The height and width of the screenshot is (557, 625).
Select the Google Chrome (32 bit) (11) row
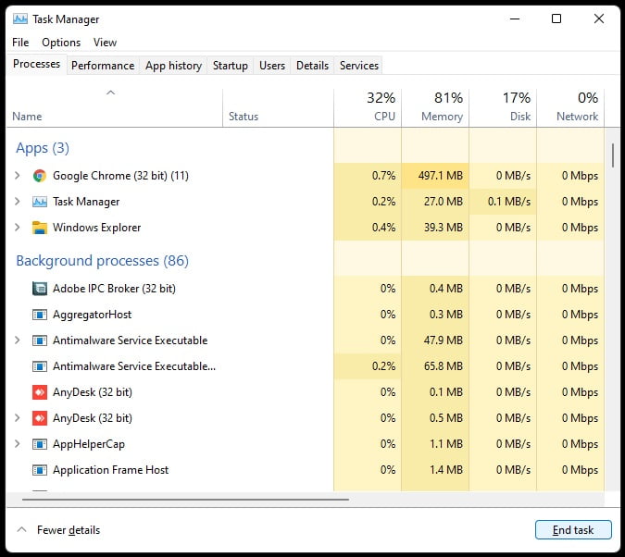(306, 176)
